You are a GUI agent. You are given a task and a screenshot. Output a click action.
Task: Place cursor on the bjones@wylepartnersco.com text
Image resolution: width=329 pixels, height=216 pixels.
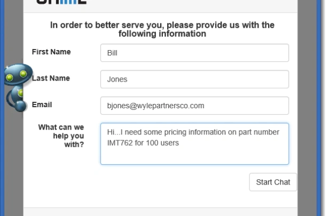click(x=155, y=106)
